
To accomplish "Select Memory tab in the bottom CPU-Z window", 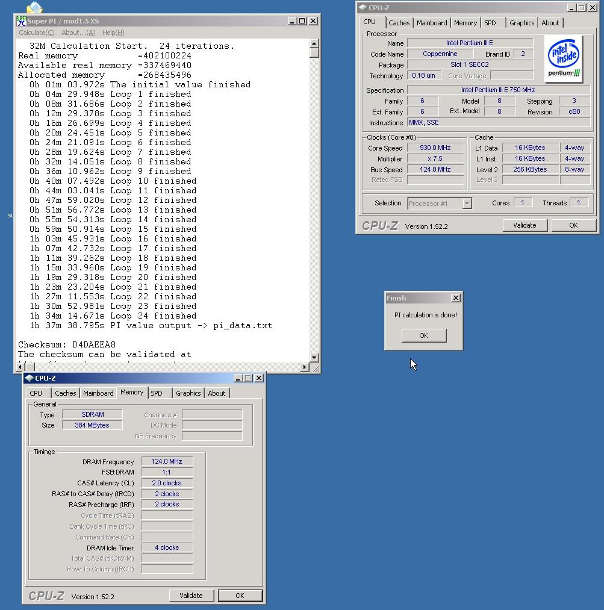I will click(132, 392).
